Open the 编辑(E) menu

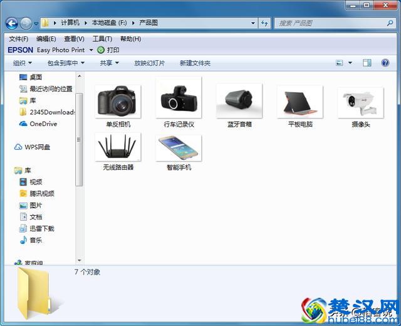point(46,39)
